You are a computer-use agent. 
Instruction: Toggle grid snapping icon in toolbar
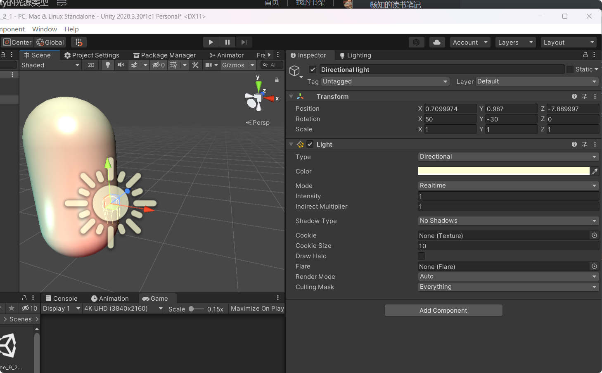click(79, 42)
